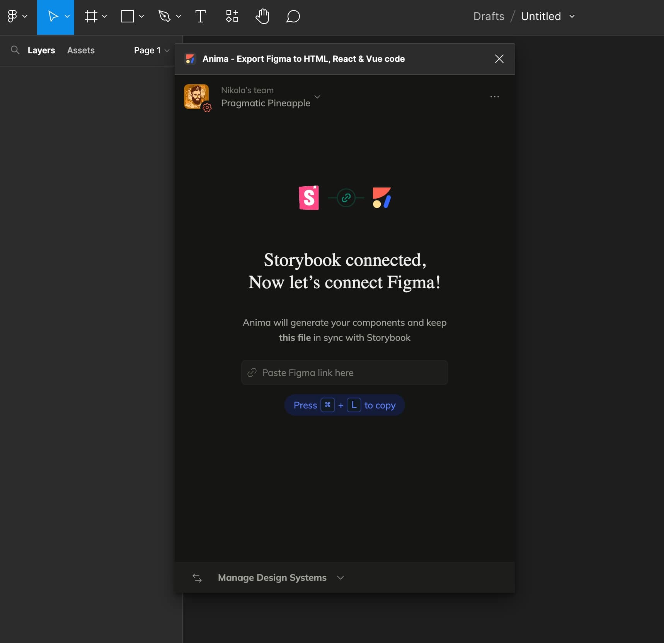Viewport: 664px width, 643px height.
Task: Select the Move tool
Action: 53,16
